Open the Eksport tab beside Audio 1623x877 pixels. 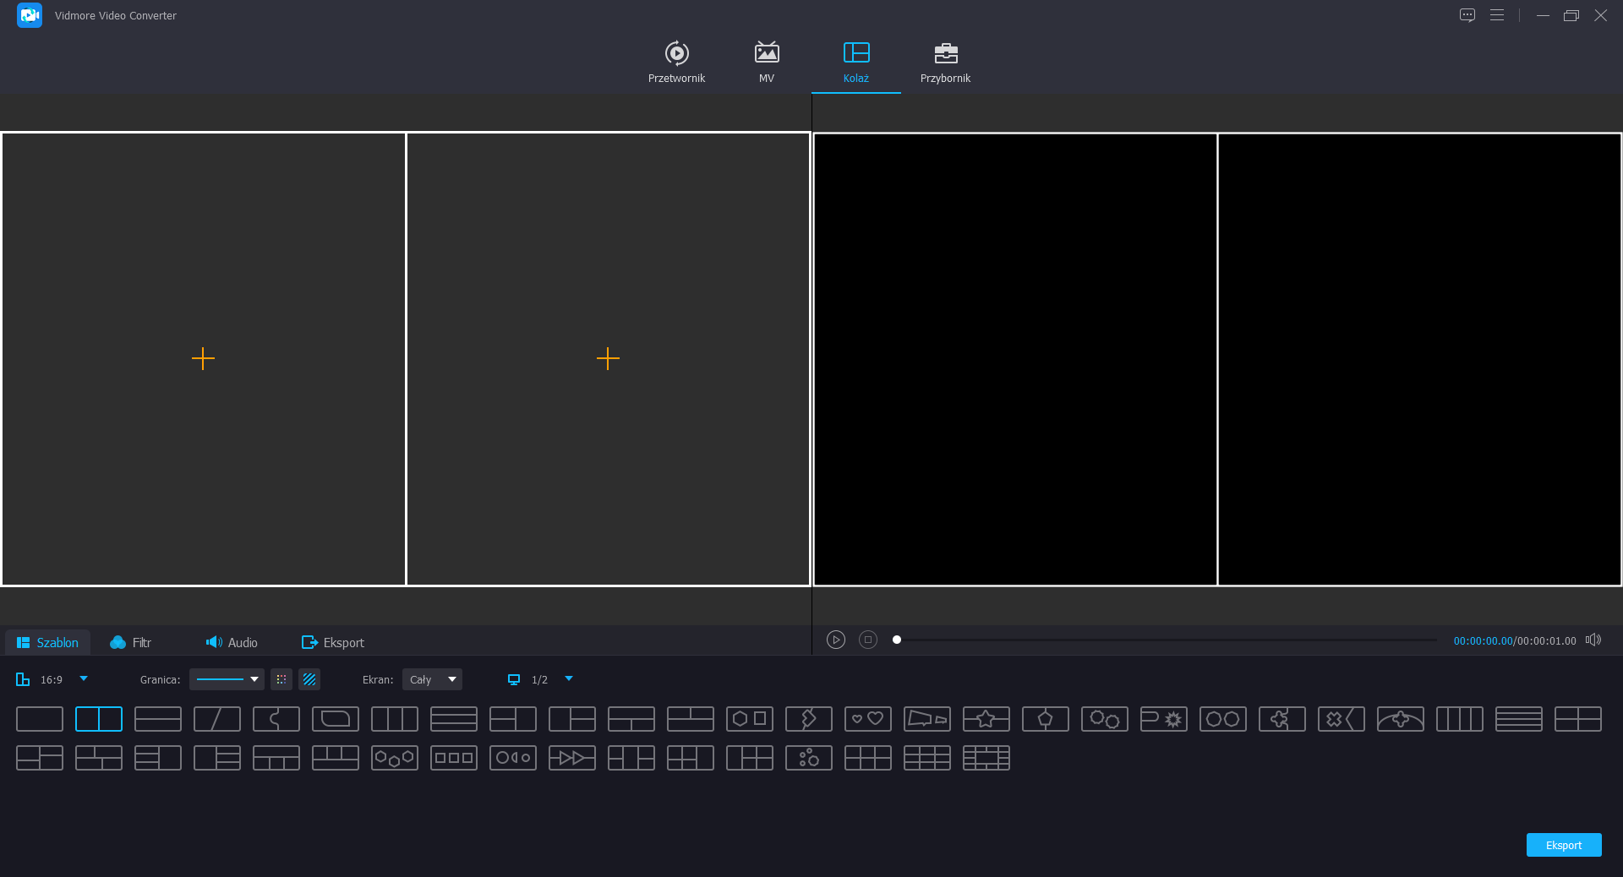333,642
